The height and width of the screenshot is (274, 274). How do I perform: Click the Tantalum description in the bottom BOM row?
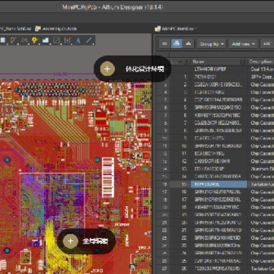(261, 269)
